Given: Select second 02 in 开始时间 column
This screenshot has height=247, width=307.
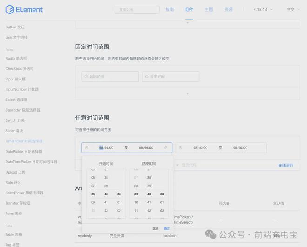Looking at the screenshot, I should tap(119, 211).
